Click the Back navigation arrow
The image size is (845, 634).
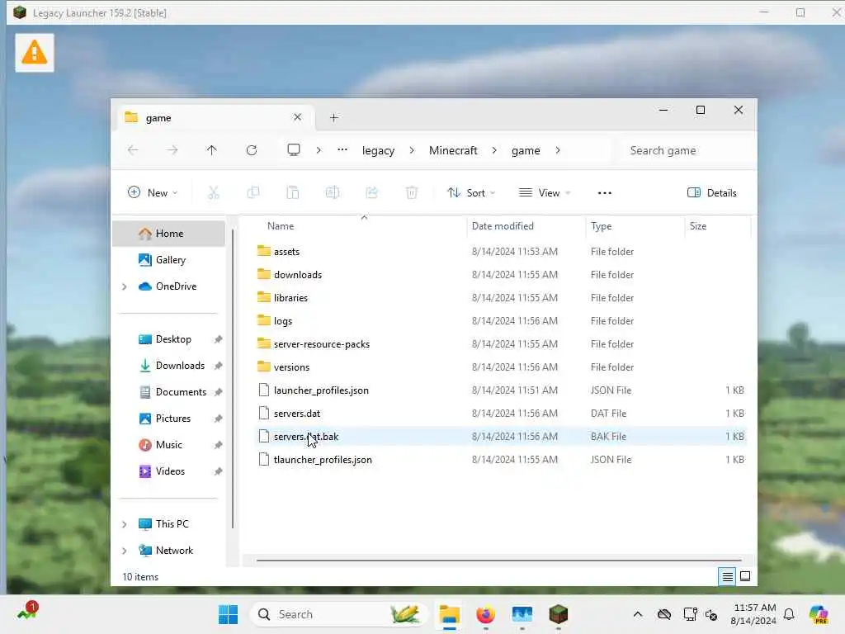133,150
